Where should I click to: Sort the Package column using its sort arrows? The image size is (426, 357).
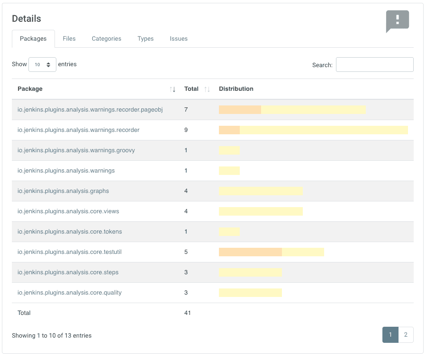click(x=172, y=89)
